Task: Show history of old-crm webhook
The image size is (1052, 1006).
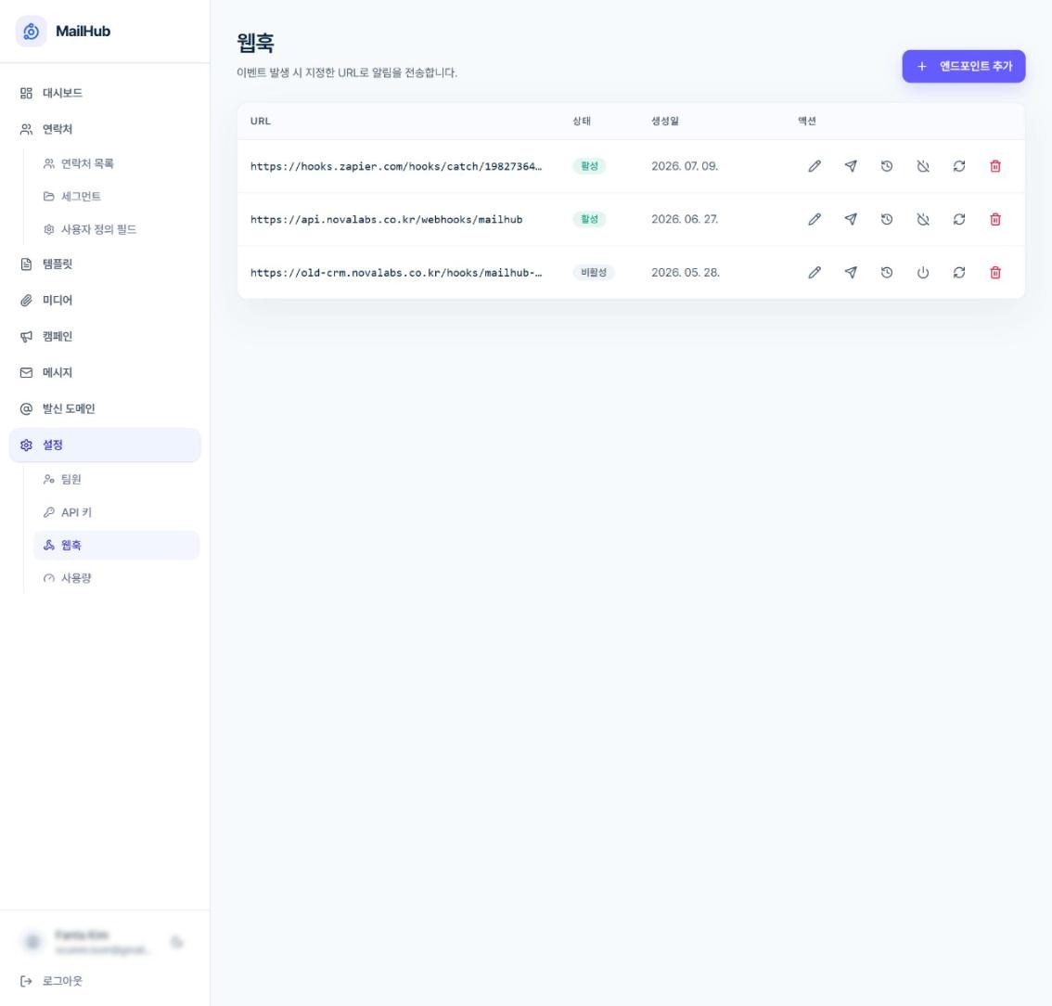Action: point(886,273)
